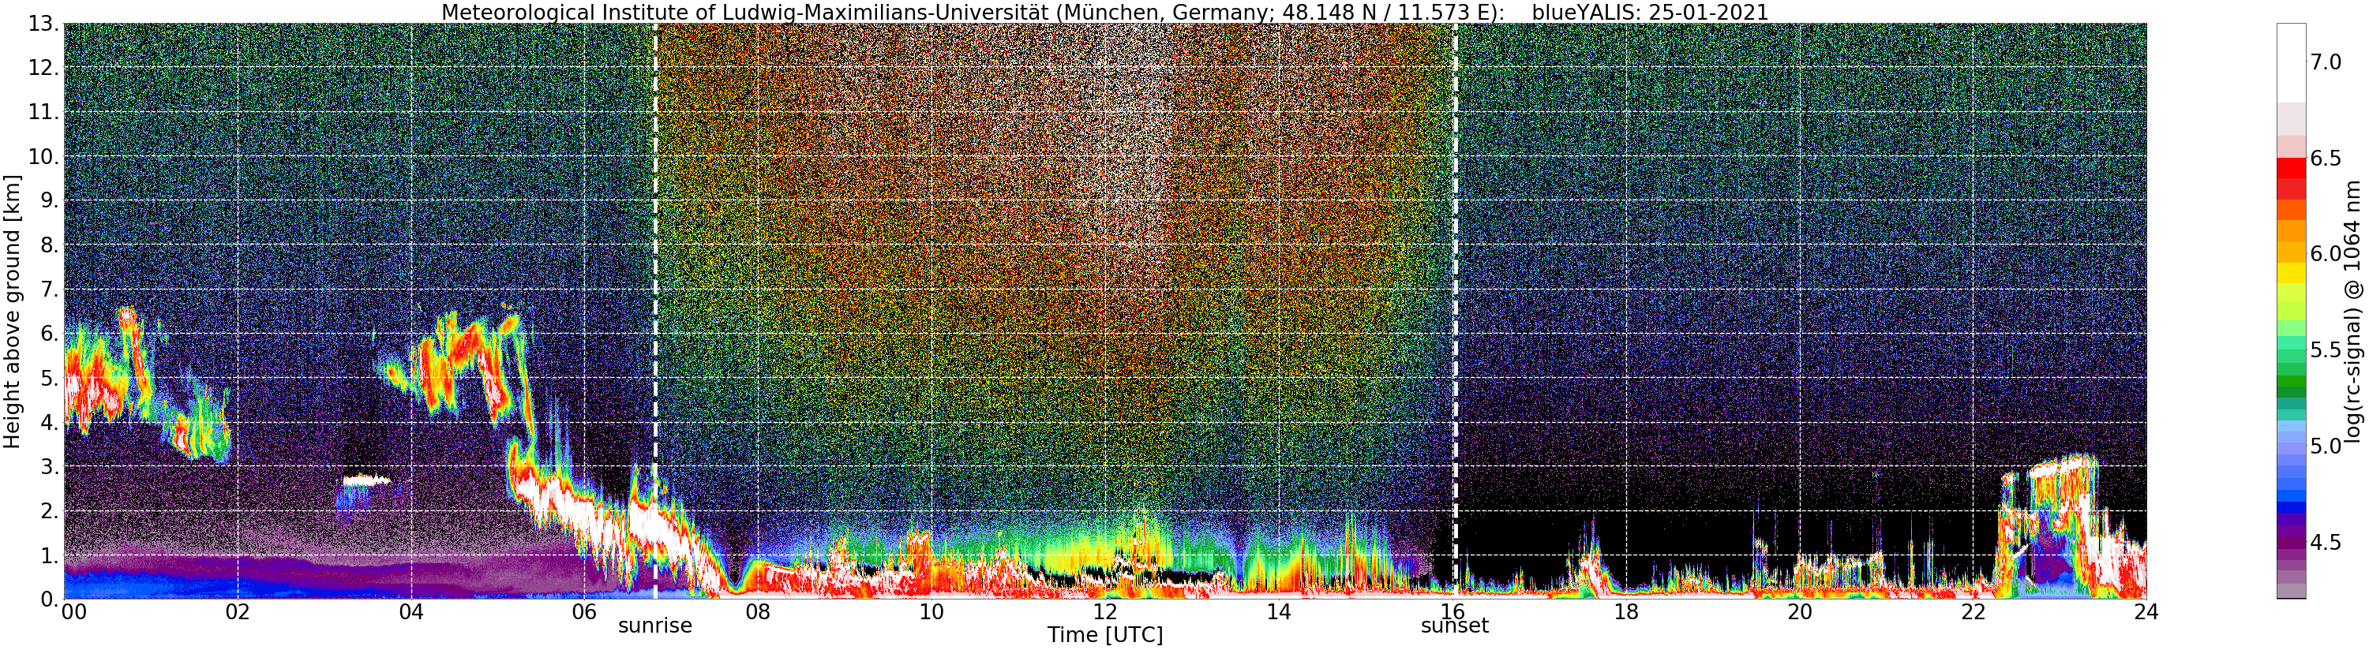Click the height tick label '3.'
The height and width of the screenshot is (650, 2369).
point(51,466)
